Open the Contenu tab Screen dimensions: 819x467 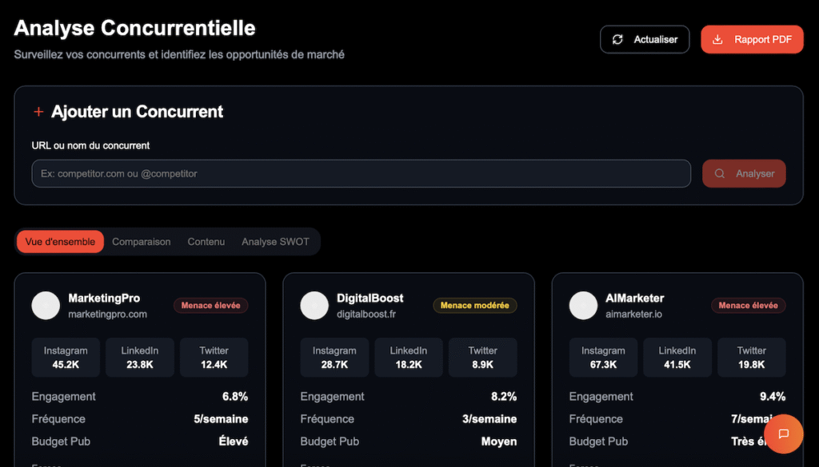206,242
